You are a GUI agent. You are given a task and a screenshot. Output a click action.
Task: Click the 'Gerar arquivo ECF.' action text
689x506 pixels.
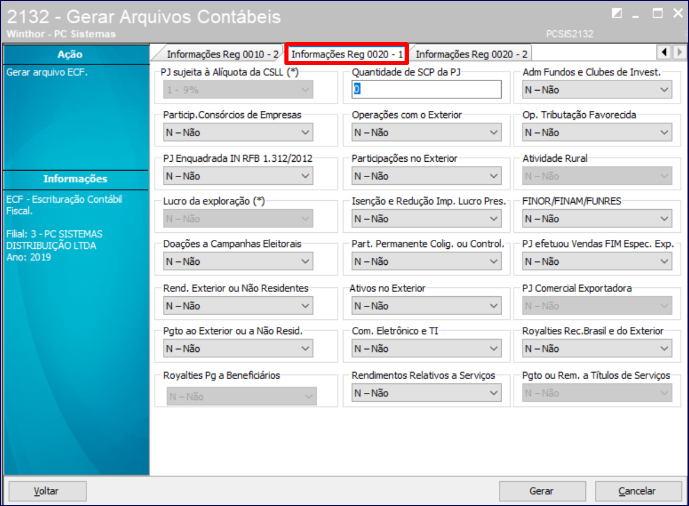pyautogui.click(x=47, y=72)
